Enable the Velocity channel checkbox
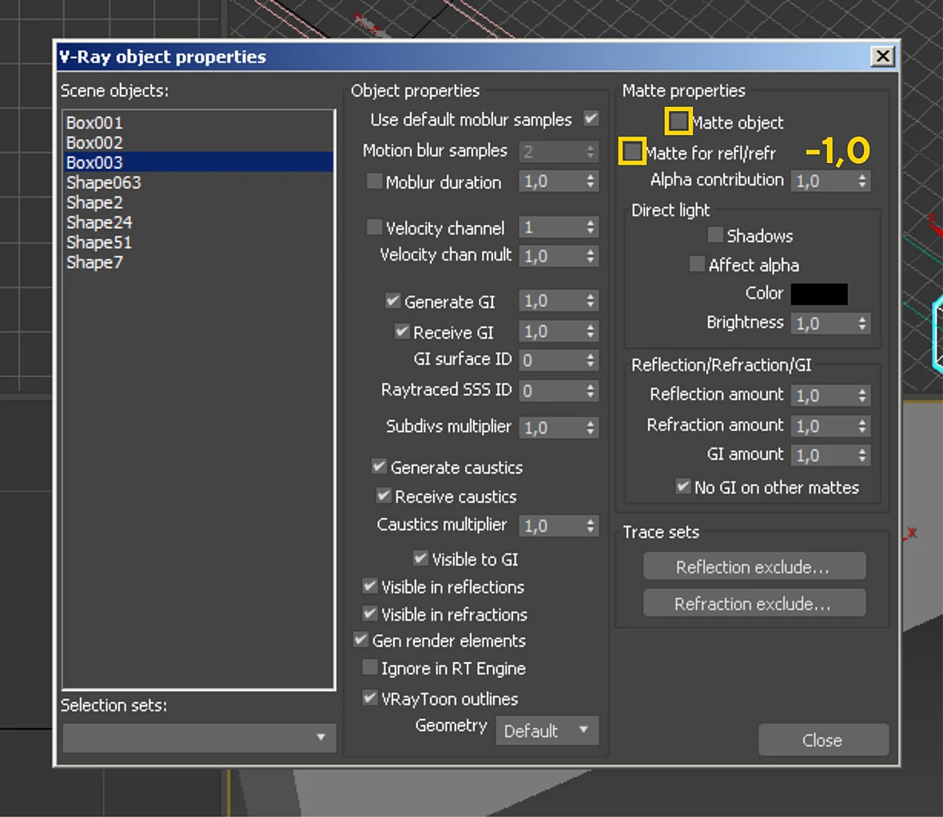Screen dimensions: 943x817 pyautogui.click(x=375, y=227)
